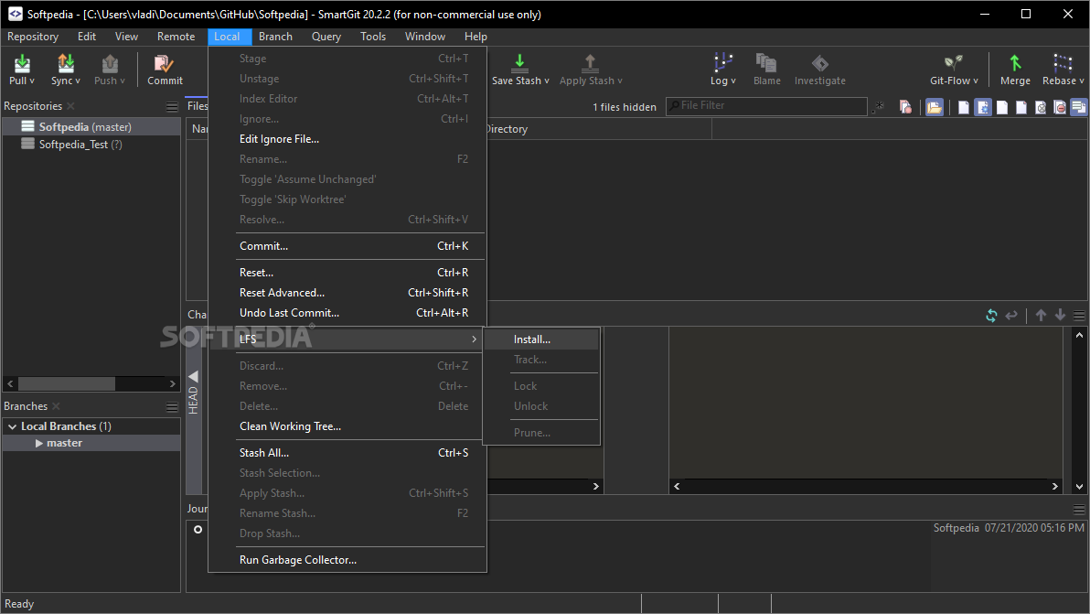This screenshot has width=1090, height=614.
Task: Open the Log toolbar icon
Action: pos(723,63)
